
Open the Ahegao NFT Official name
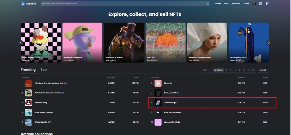(172, 122)
